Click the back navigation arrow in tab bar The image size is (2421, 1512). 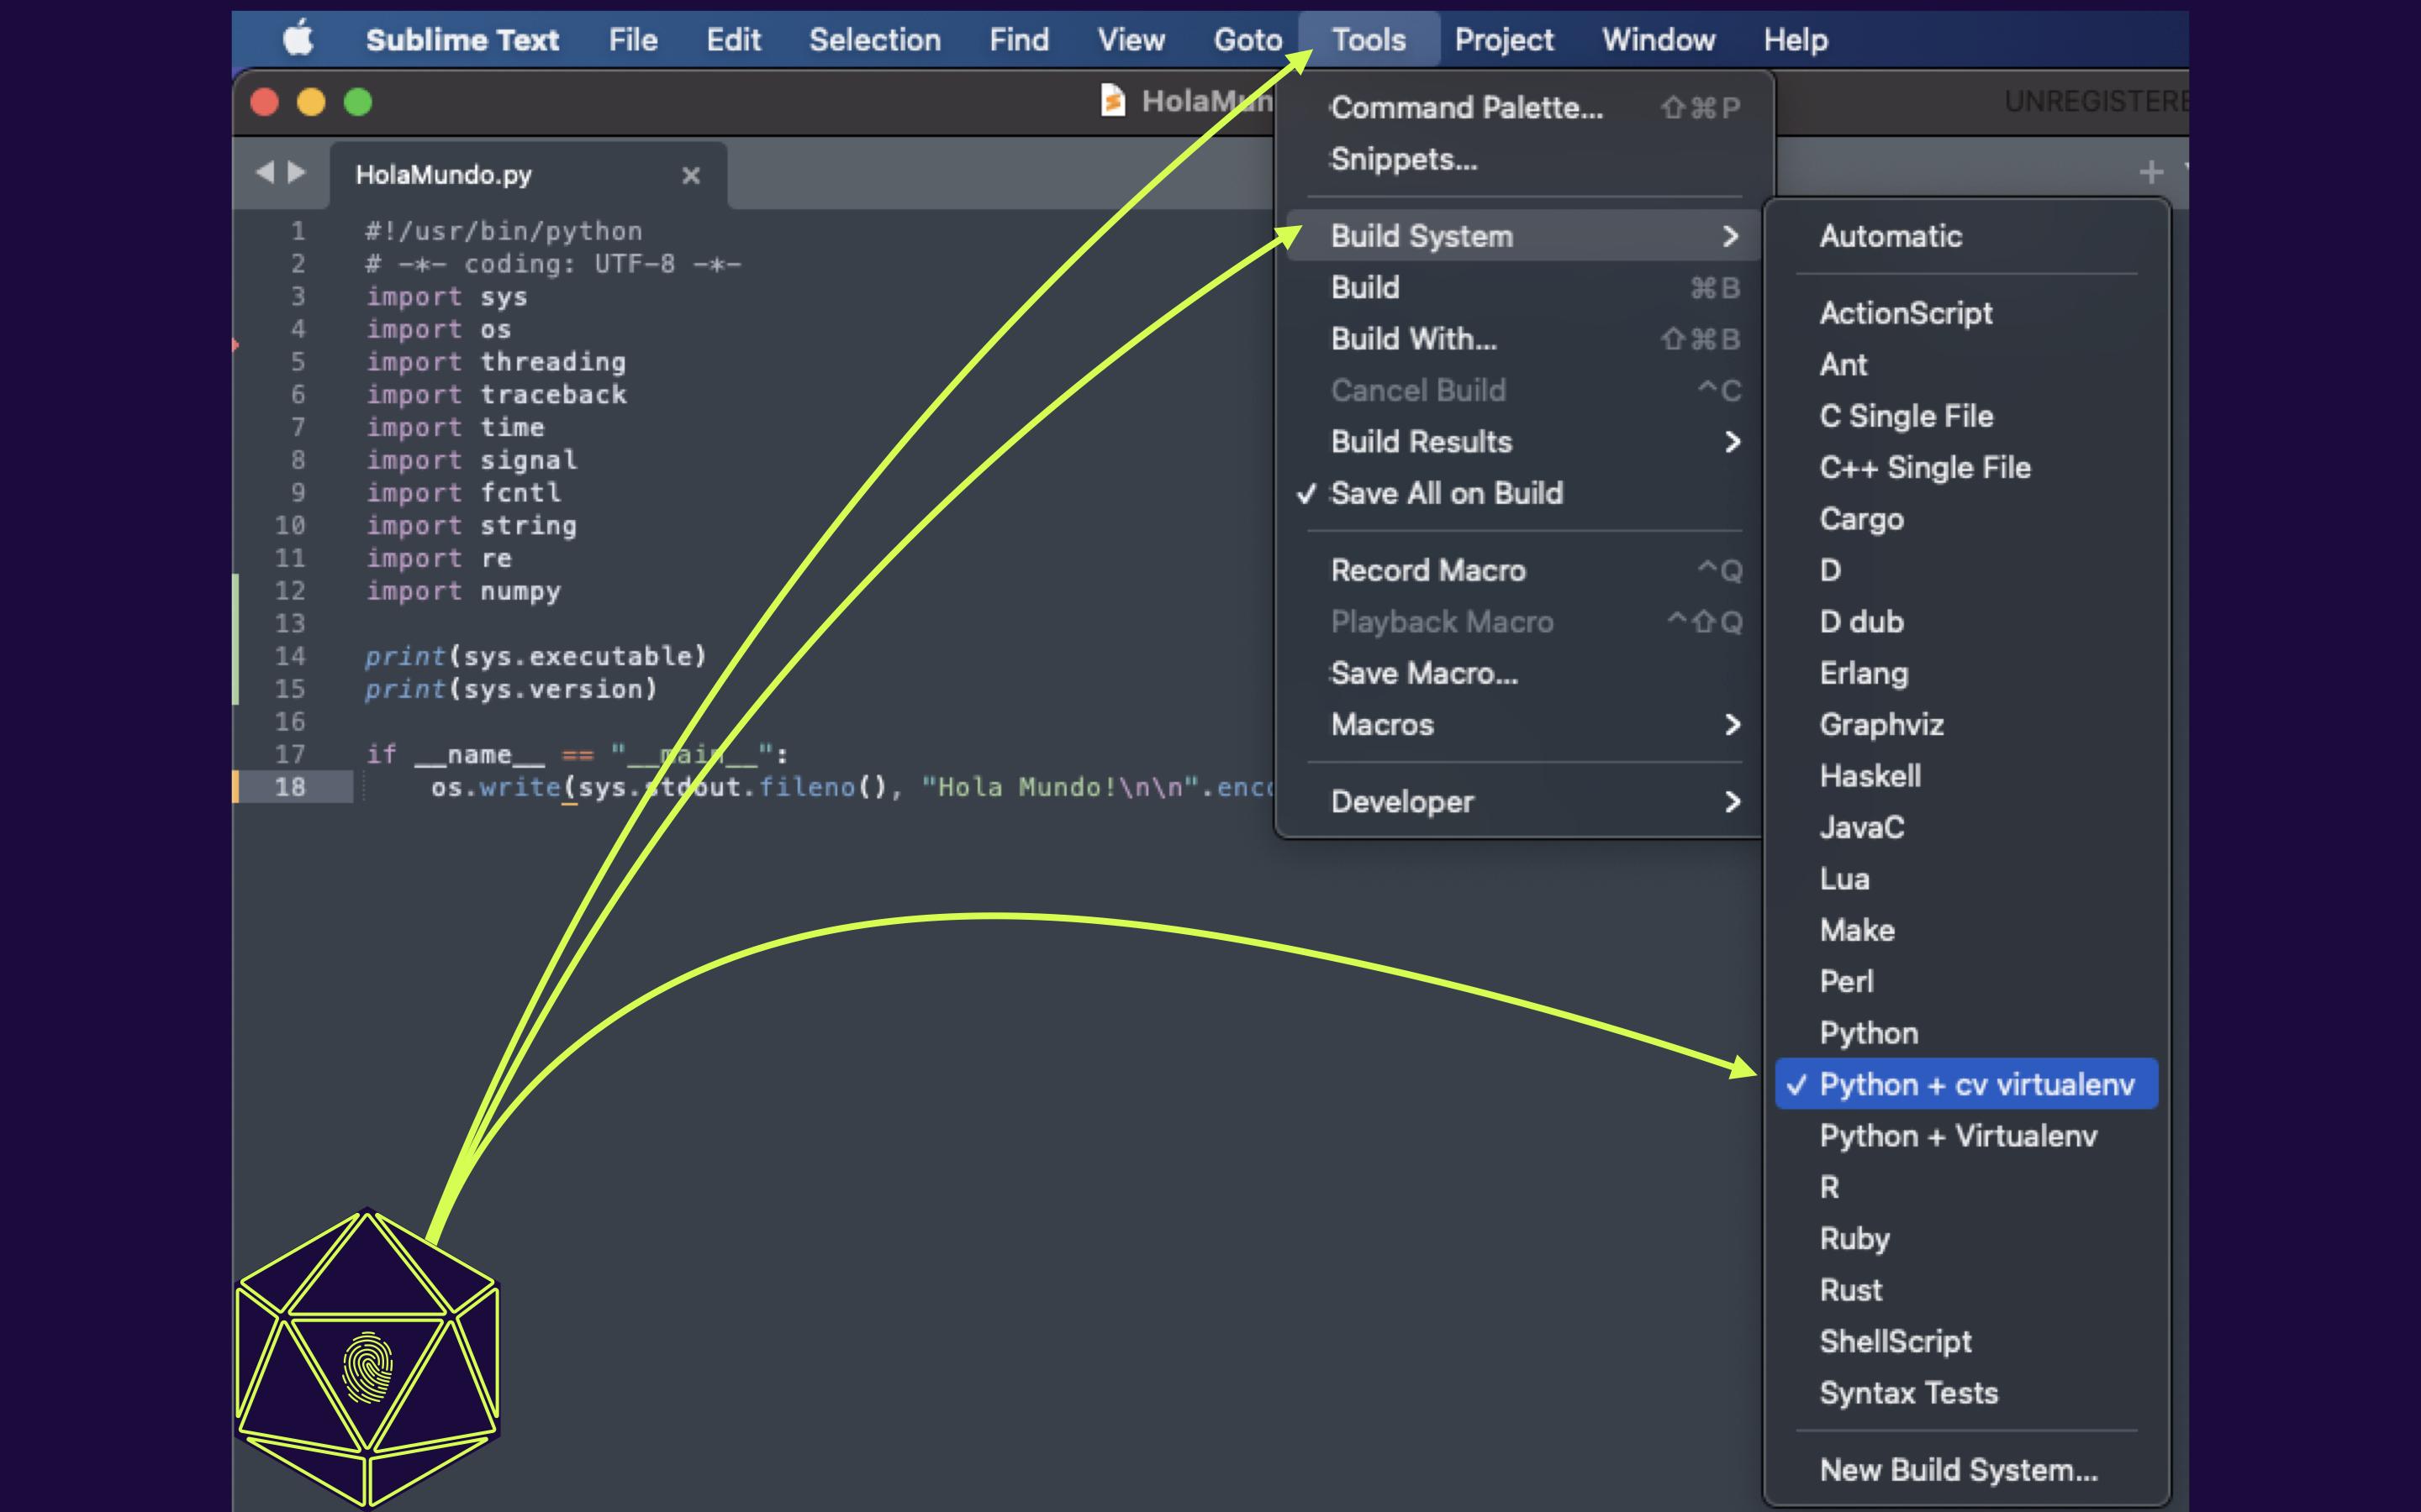[264, 172]
